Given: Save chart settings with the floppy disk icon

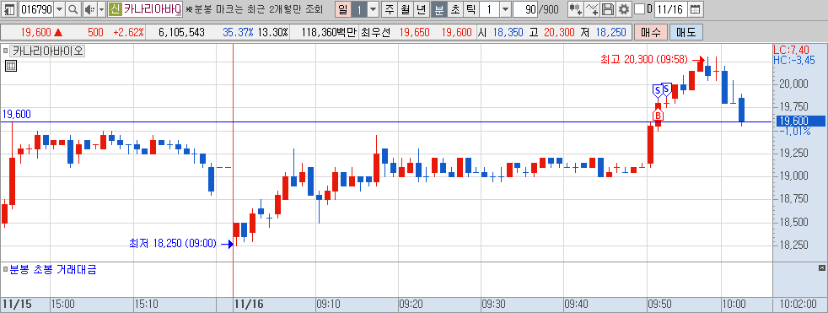Looking at the screenshot, I should click(x=608, y=9).
